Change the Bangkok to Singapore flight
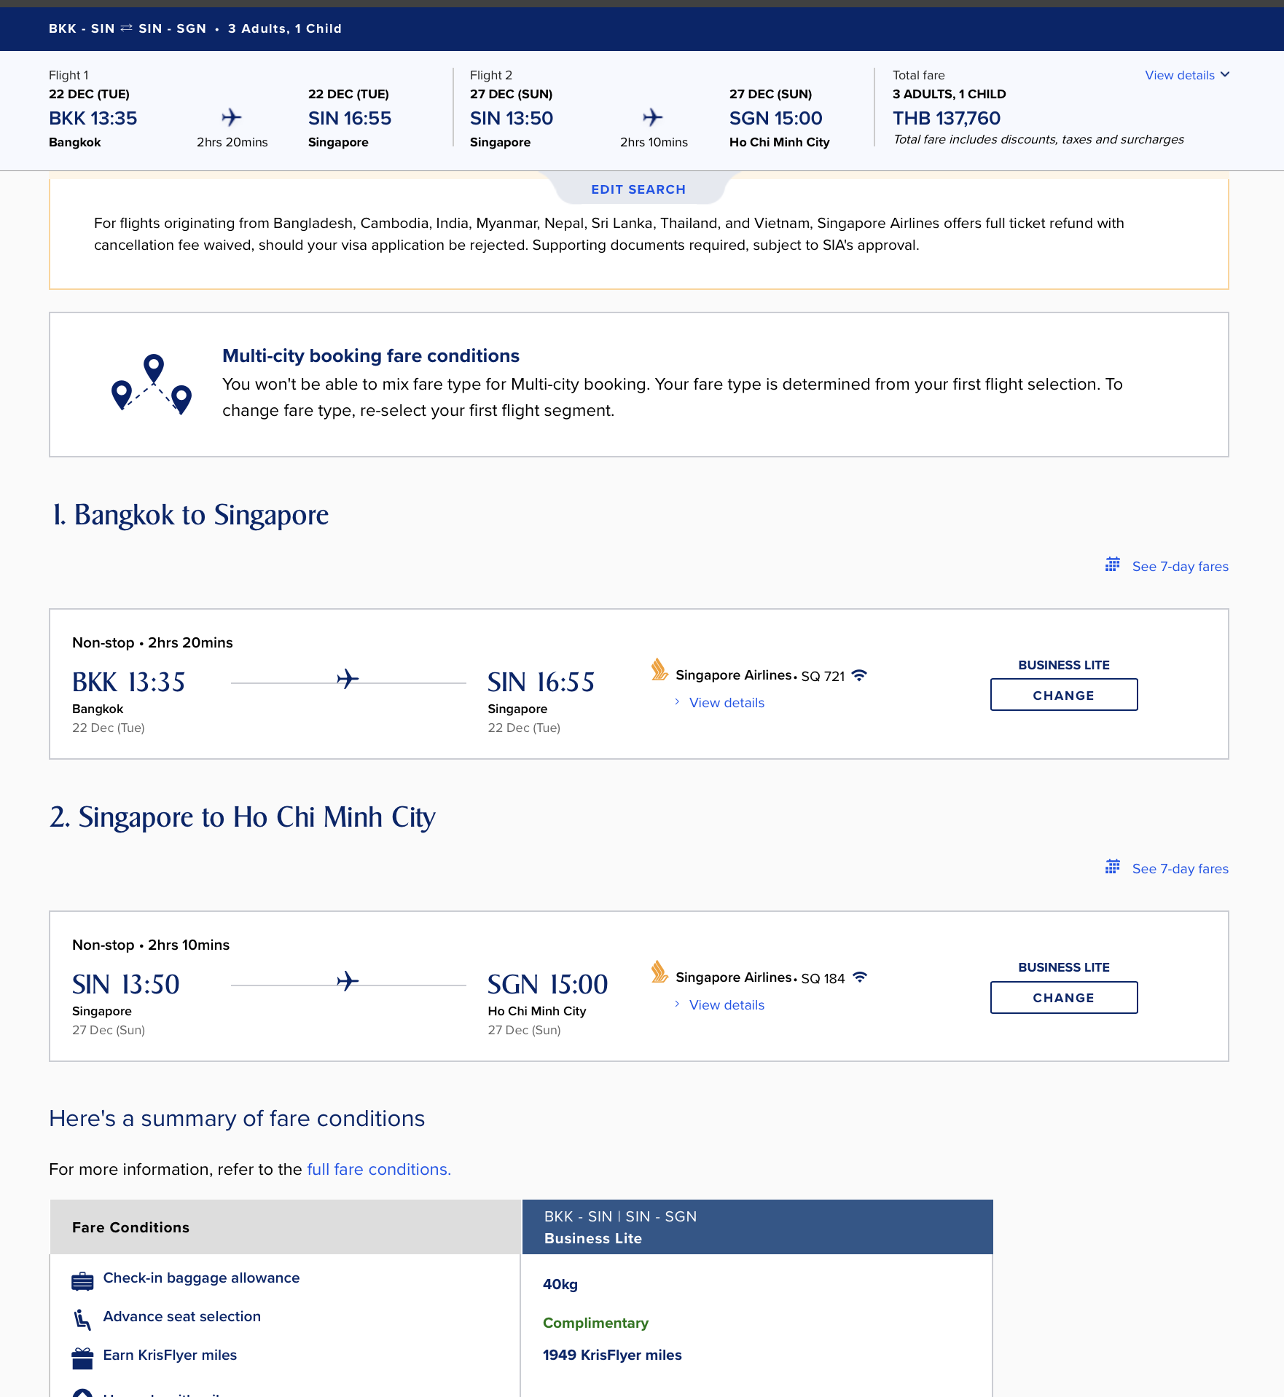Screen dimensions: 1284x1397 click(x=1063, y=695)
